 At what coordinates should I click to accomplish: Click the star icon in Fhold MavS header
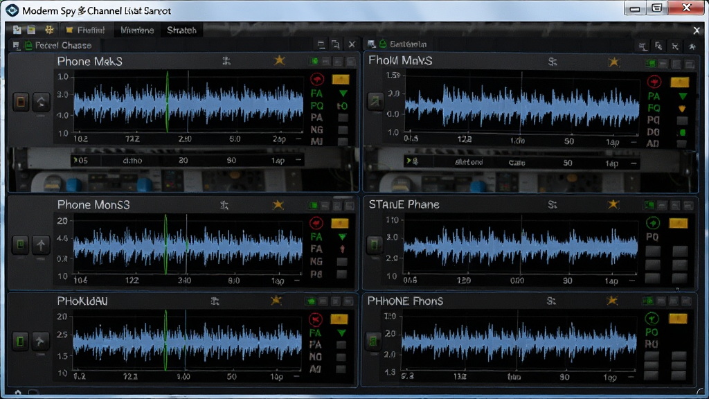point(613,62)
